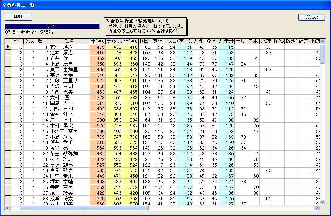Click the 閉じる close button
This screenshot has height=216, width=331.
pyautogui.click(x=312, y=17)
